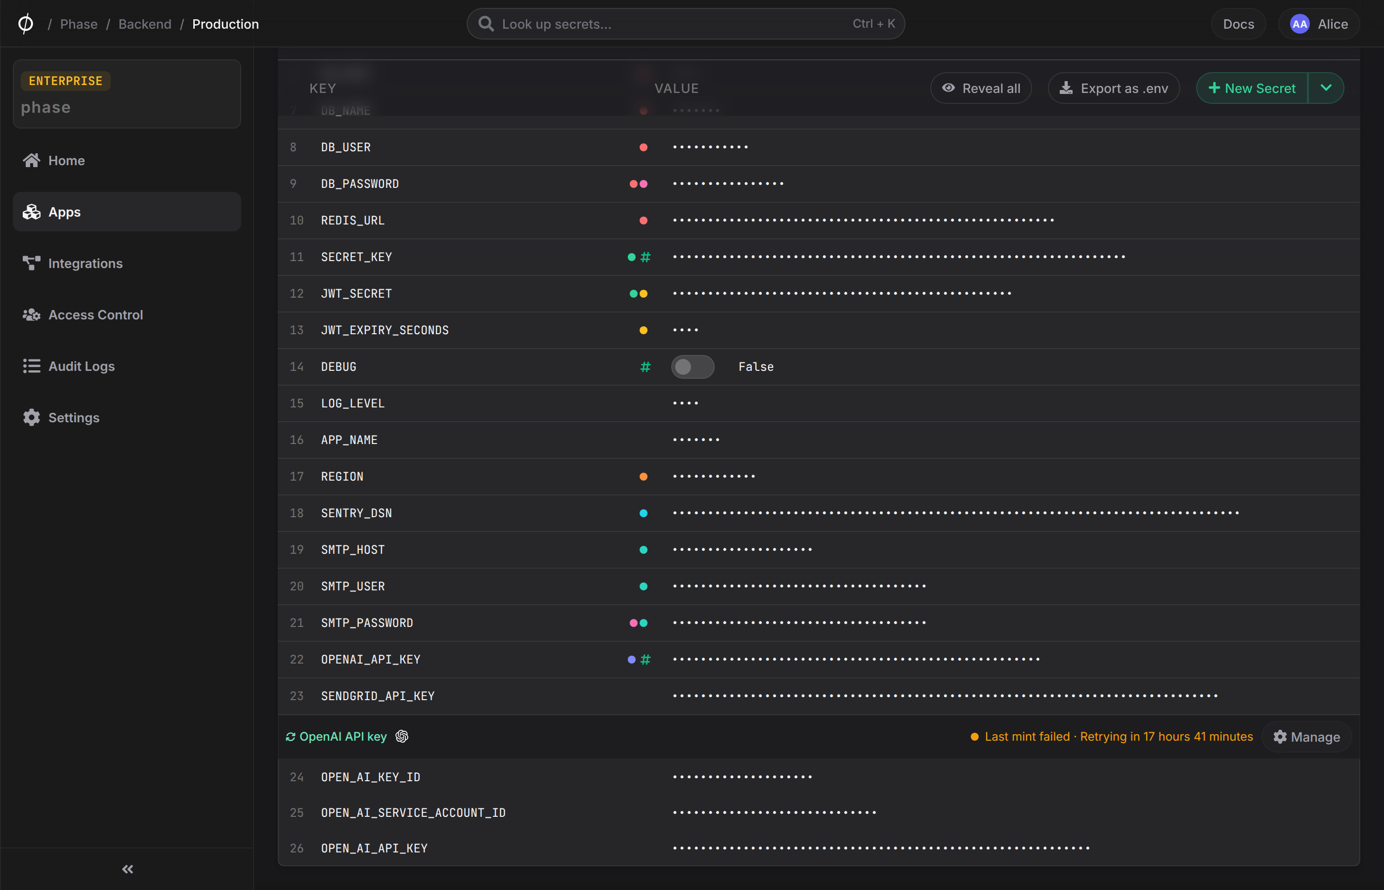The image size is (1384, 890).
Task: Click the red tag dot on DB_USER
Action: click(643, 147)
